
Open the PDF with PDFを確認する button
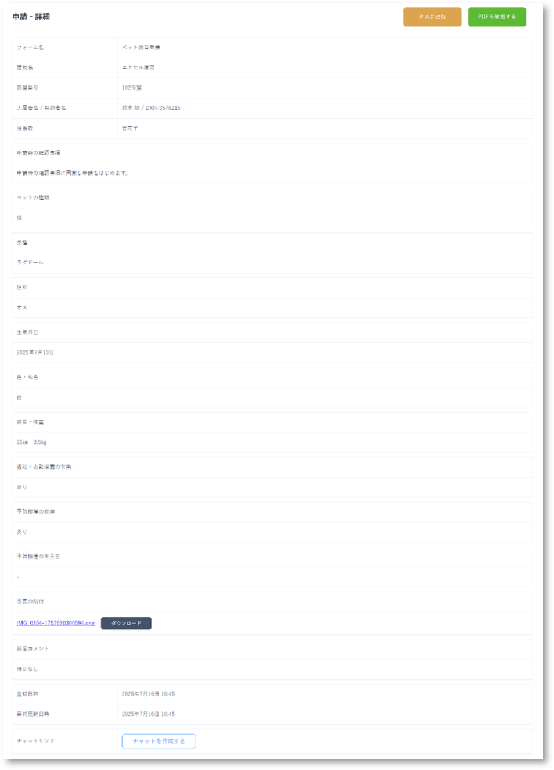click(497, 17)
